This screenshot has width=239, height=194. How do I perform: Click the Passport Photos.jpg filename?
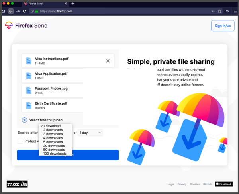click(51, 89)
